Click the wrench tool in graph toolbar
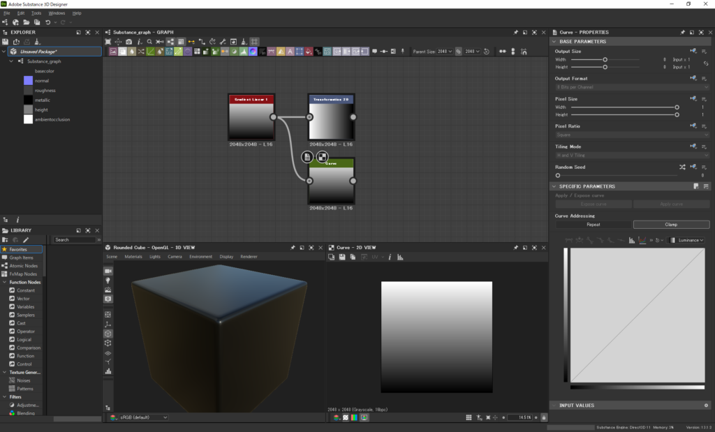Viewport: 715px width, 432px height. pos(223,41)
